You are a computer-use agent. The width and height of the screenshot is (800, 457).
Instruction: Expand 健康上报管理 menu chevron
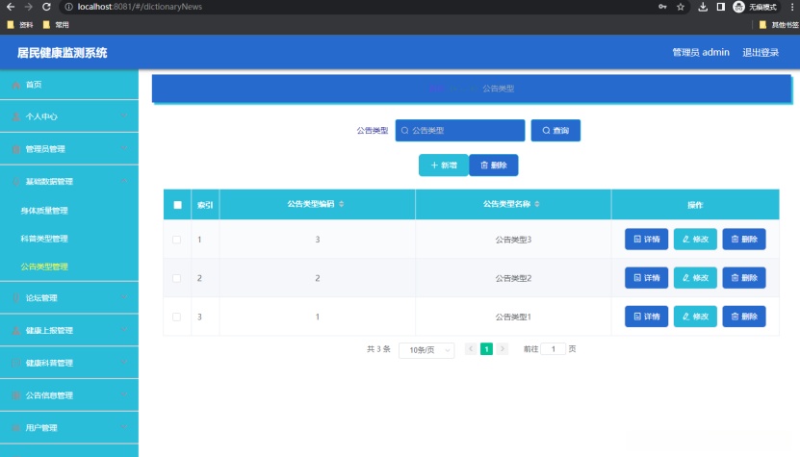[x=124, y=330]
